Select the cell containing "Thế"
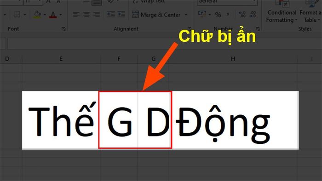Viewport: 322px width, 181px height. (x=61, y=120)
